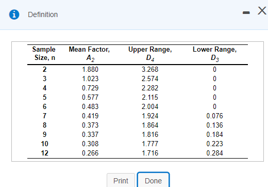Select sample size 5 row label

(x=45, y=98)
